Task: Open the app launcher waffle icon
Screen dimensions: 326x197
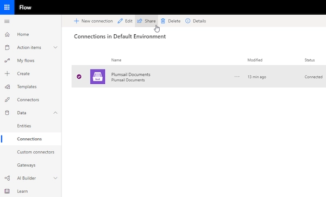Action: point(7,7)
